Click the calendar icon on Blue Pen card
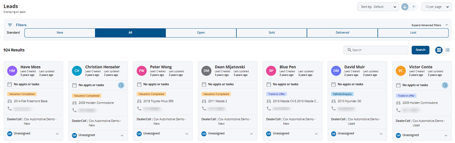455x143 pixels. (x=269, y=84)
